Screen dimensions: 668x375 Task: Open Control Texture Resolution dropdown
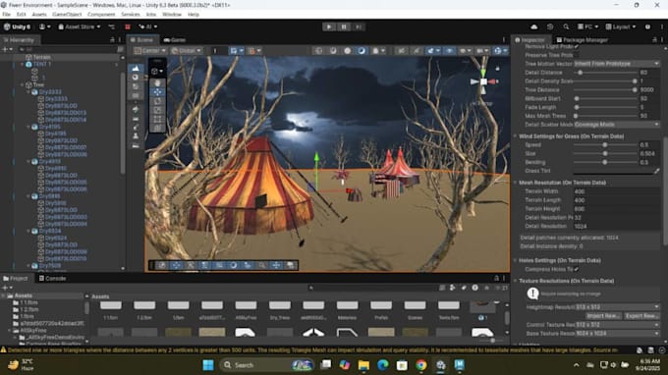[x=617, y=325]
